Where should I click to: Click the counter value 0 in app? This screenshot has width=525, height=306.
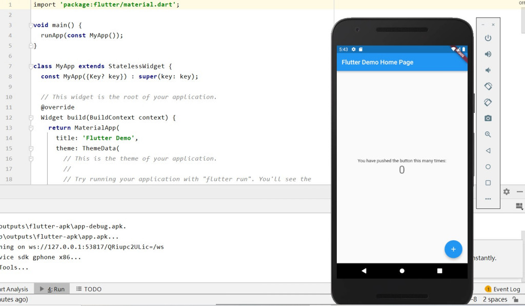(x=402, y=170)
